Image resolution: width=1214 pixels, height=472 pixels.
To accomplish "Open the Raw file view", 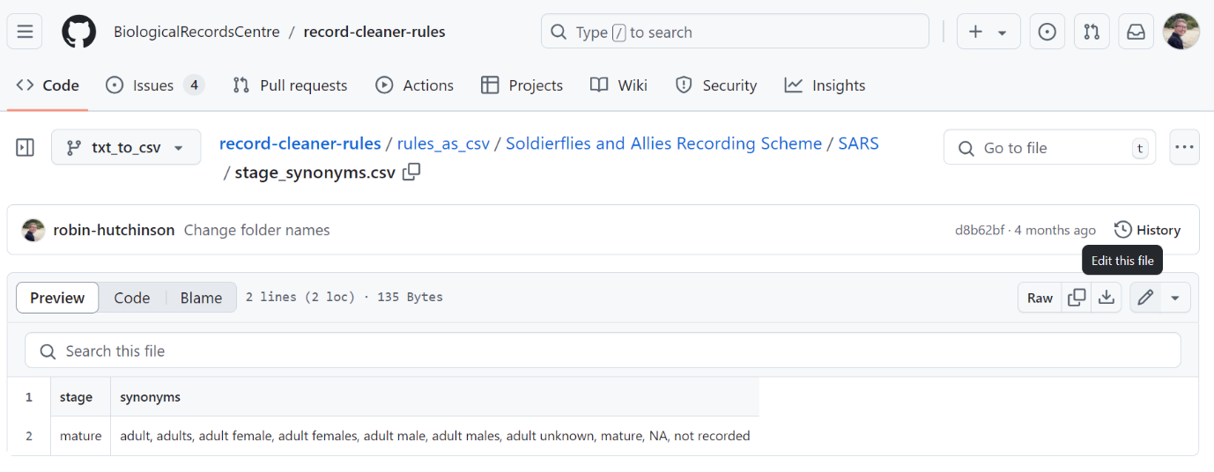I will pyautogui.click(x=1040, y=298).
